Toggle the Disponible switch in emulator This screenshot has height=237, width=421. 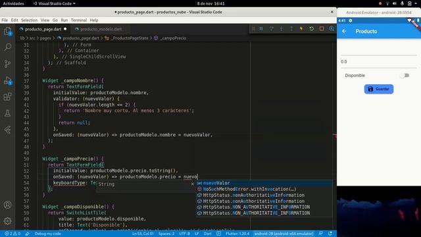[405, 76]
